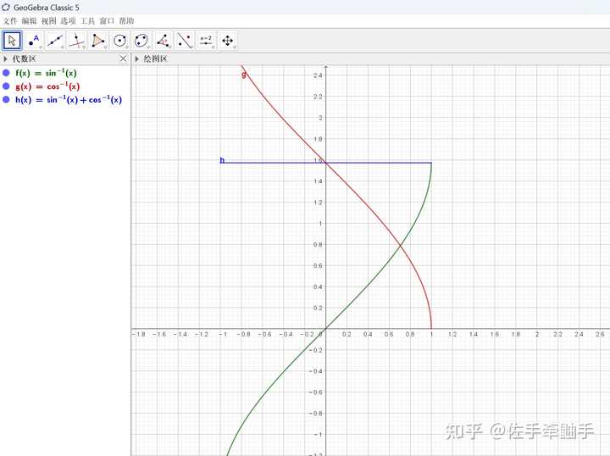Open the Point tool submenu arrow
610x456 pixels.
[x=41, y=47]
